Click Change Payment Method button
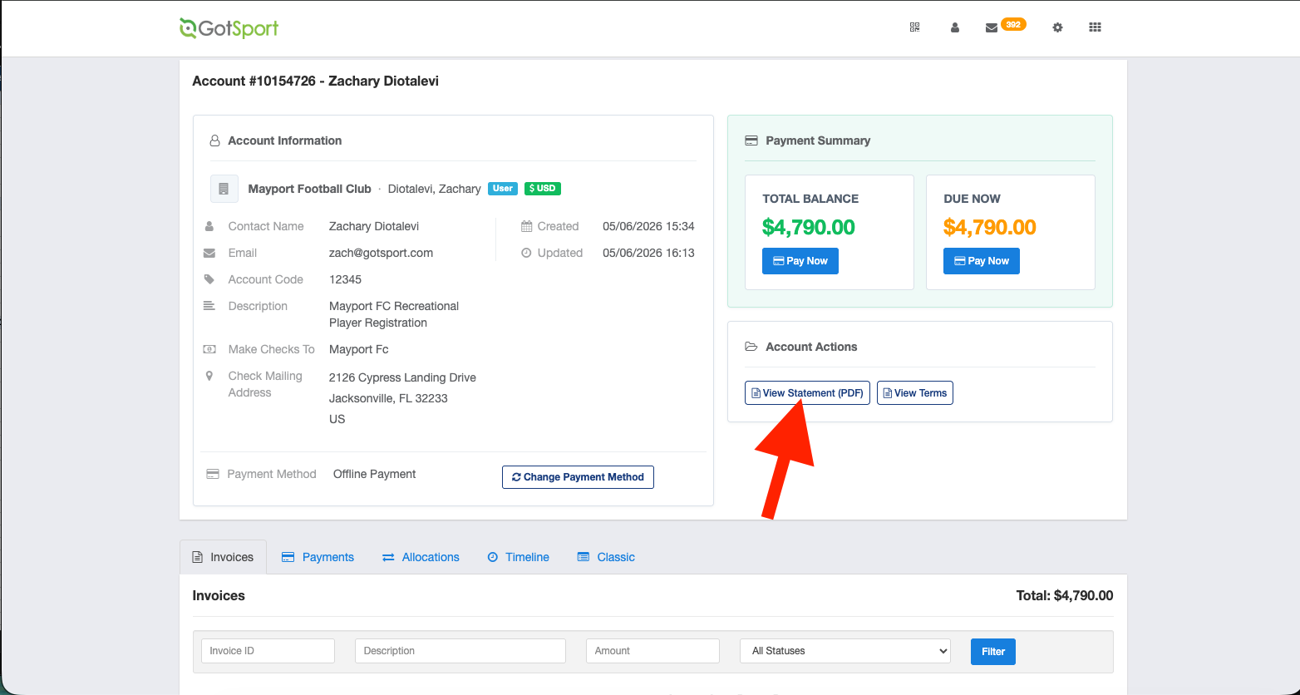Image resolution: width=1300 pixels, height=695 pixels. coord(578,477)
